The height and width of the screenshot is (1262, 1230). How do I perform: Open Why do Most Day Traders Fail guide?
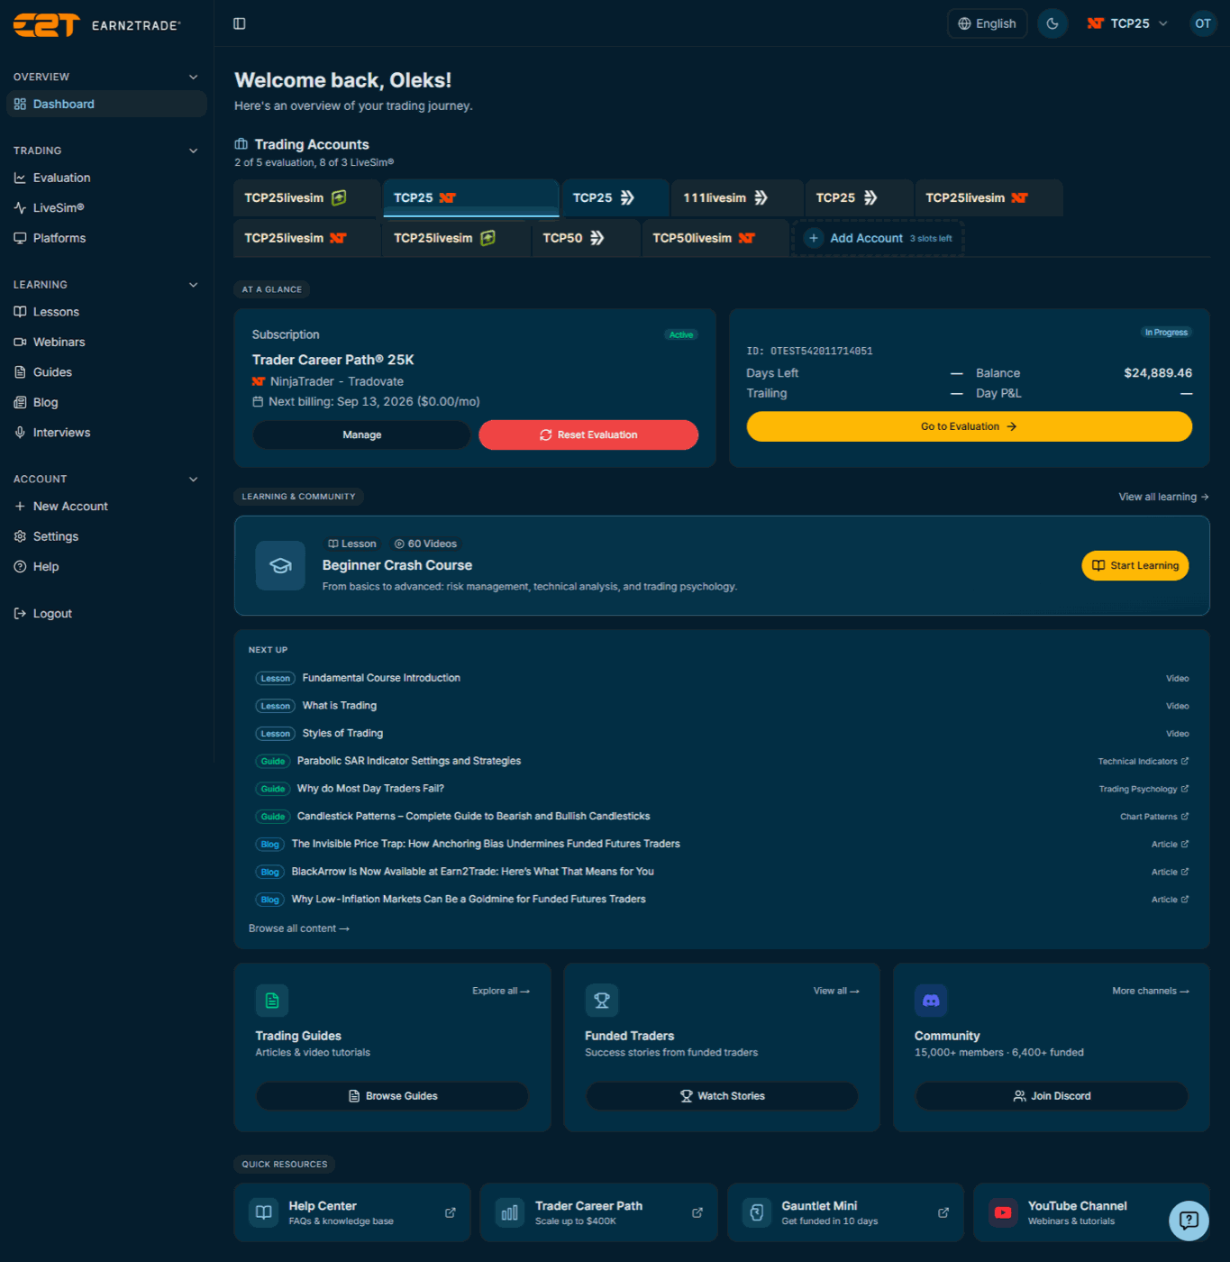tap(722, 789)
